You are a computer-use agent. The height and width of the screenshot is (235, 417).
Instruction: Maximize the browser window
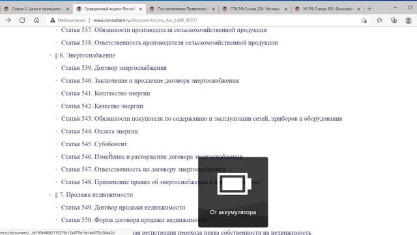tap(410, 8)
